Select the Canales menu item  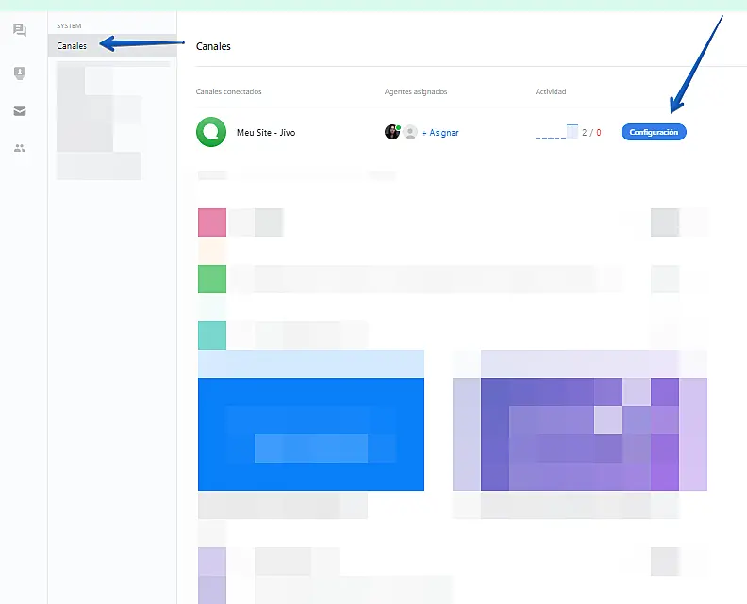point(112,45)
